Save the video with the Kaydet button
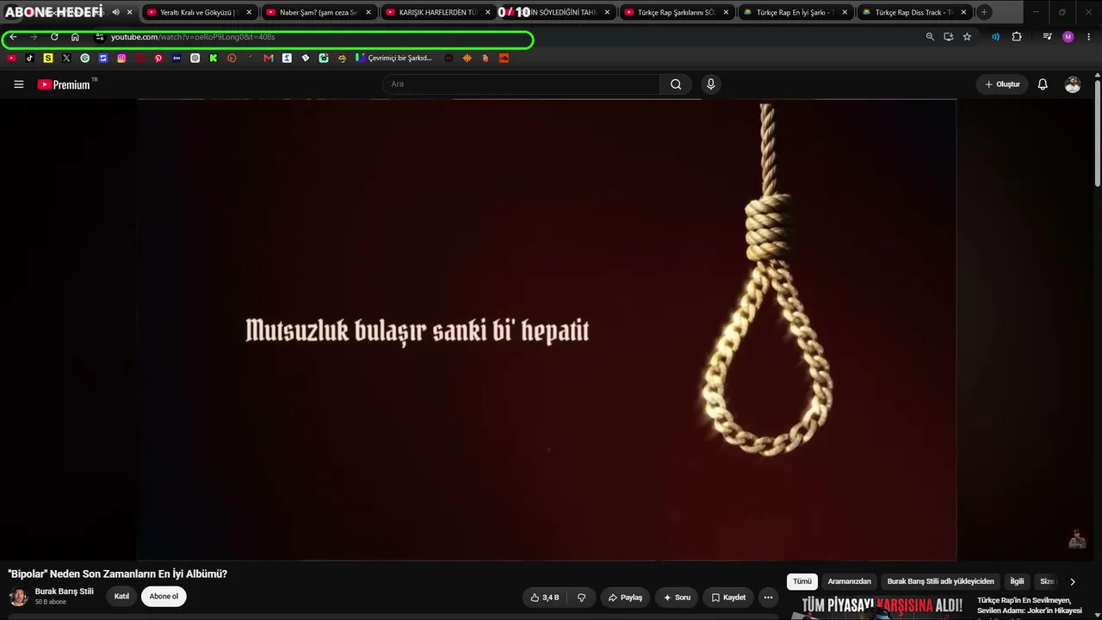The image size is (1102, 620). point(727,598)
